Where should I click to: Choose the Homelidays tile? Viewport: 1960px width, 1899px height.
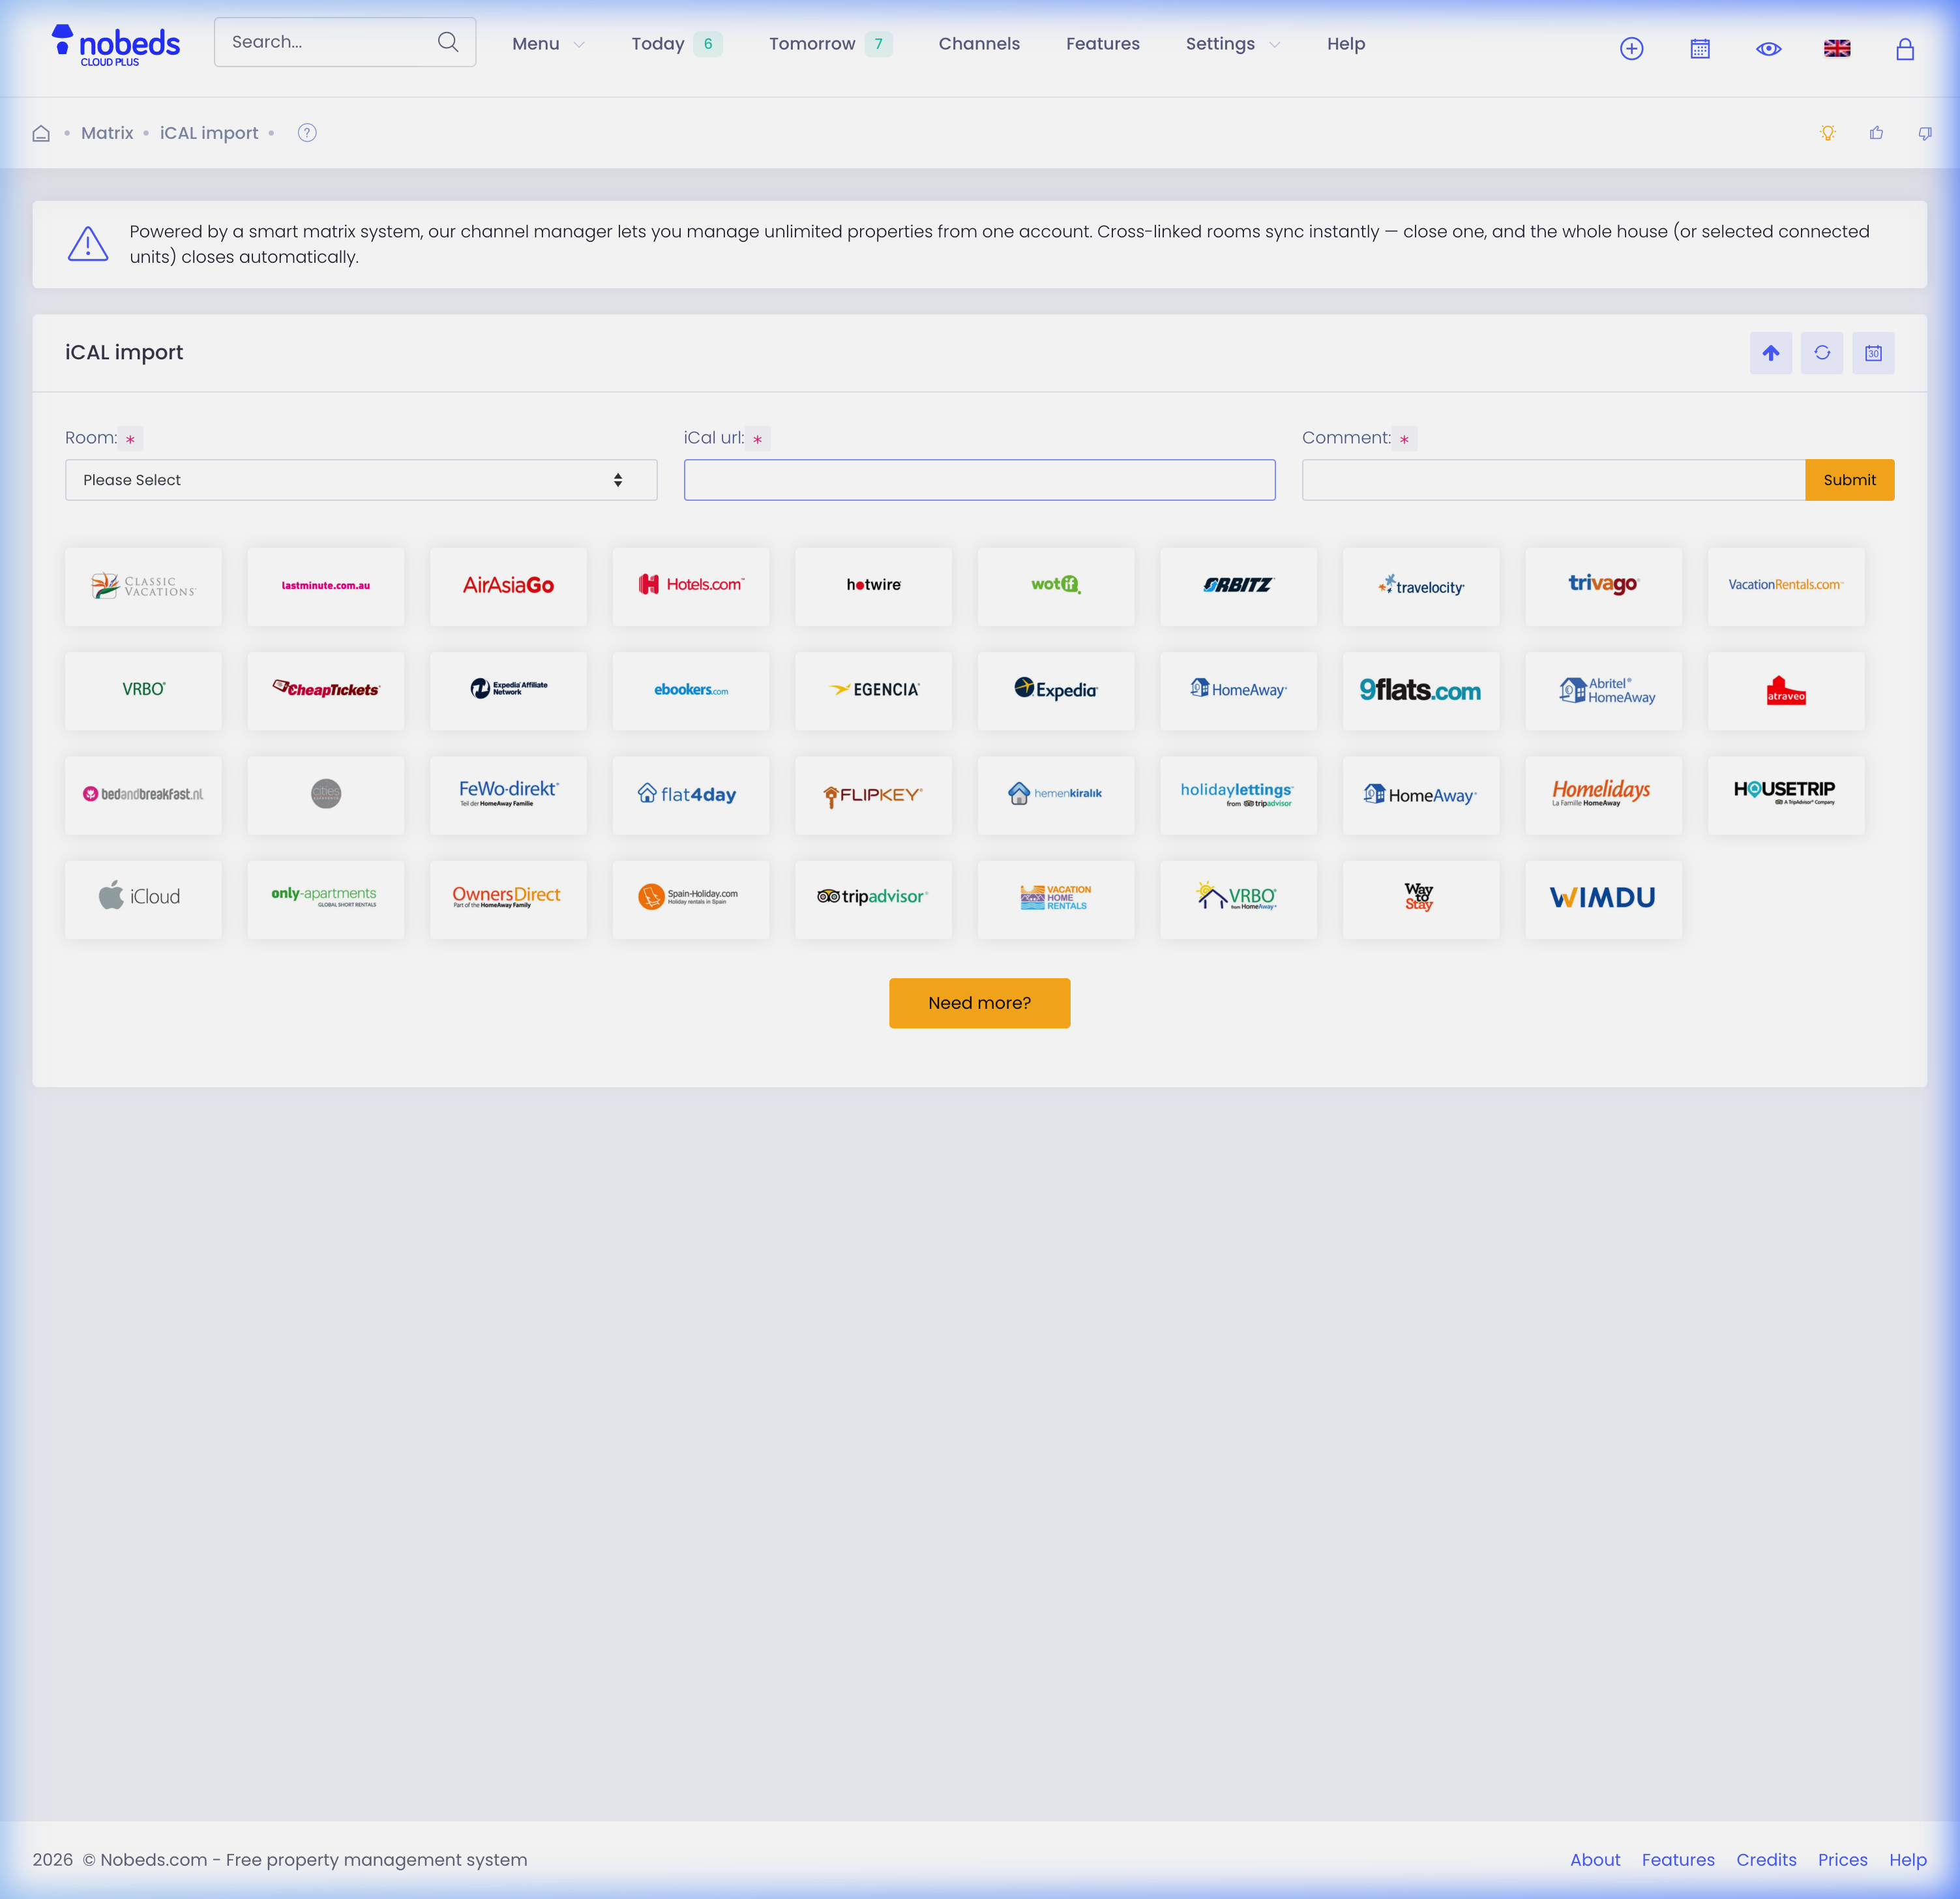1603,795
